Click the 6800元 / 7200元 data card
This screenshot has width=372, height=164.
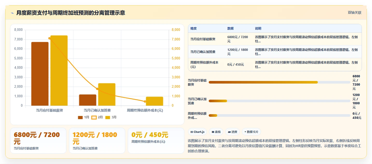[x=38, y=141]
